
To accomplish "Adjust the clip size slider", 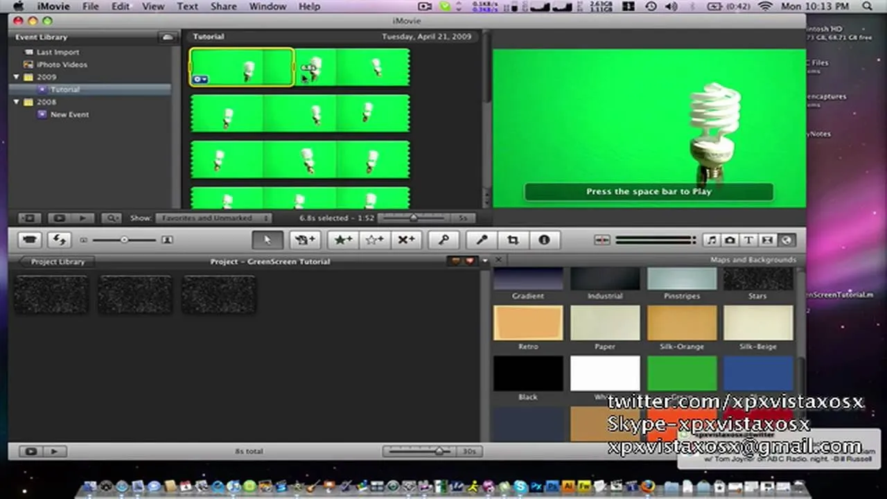I will coord(124,240).
